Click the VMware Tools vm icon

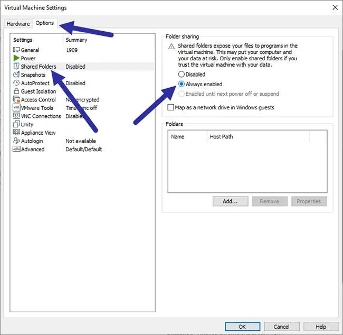click(x=16, y=108)
